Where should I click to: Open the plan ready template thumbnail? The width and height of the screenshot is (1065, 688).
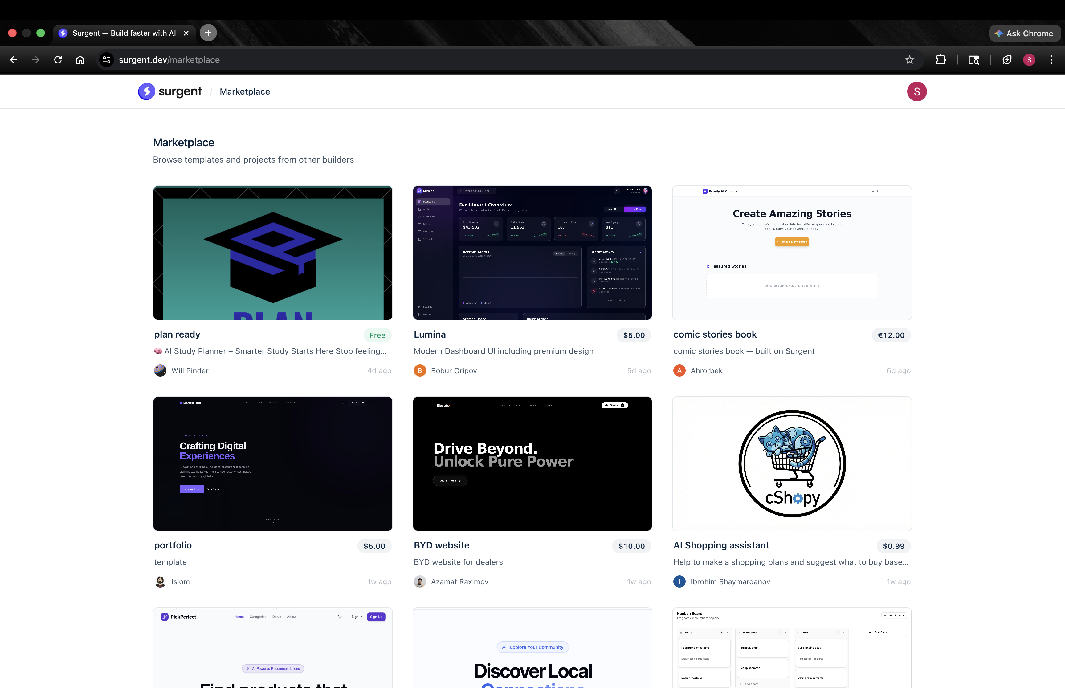coord(273,253)
